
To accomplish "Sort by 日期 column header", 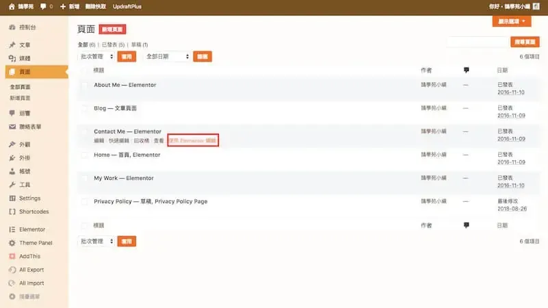I will coord(502,70).
